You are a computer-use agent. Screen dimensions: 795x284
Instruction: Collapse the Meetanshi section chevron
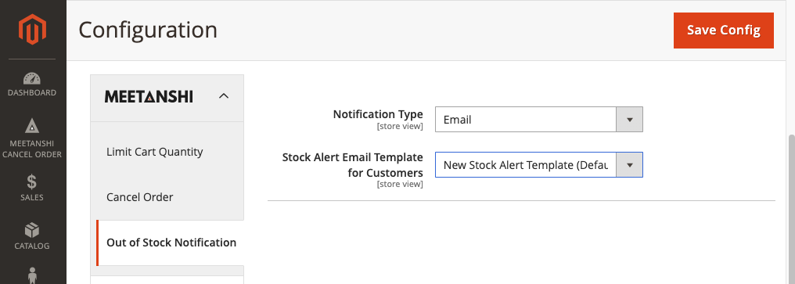click(x=224, y=96)
